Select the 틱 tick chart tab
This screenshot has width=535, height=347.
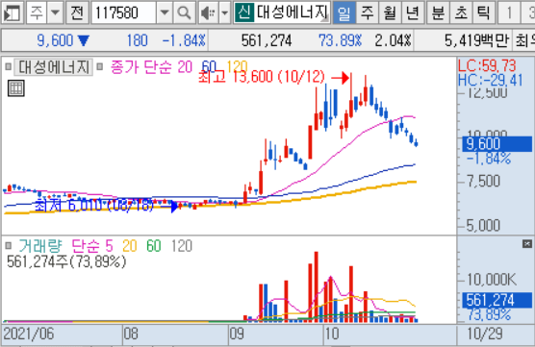[483, 12]
